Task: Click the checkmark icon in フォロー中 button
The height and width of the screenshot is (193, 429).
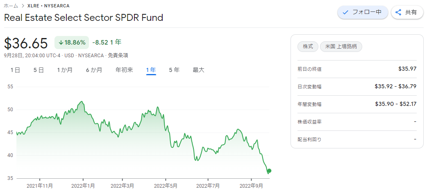Action: [345, 12]
